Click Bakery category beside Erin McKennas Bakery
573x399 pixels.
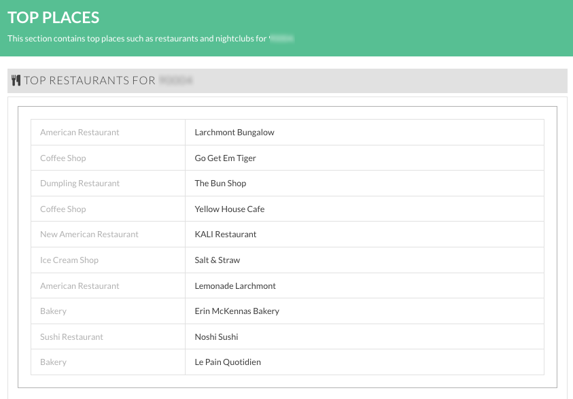click(53, 311)
